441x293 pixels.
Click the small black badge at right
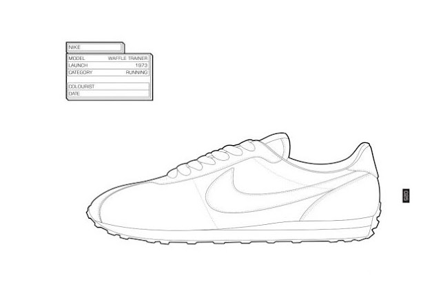(406, 195)
